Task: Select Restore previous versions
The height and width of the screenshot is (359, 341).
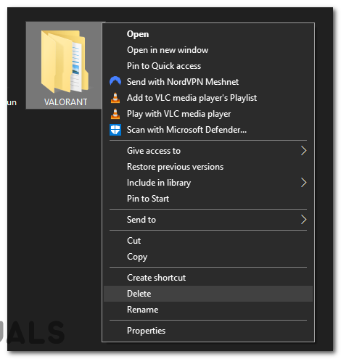Action: [x=208, y=167]
